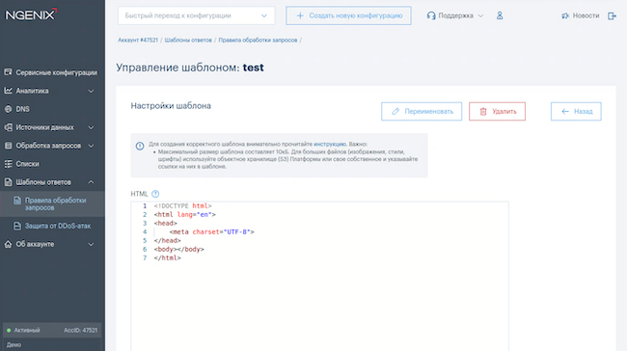
Task: Click the AccID: 47521 label
Action: coord(80,330)
